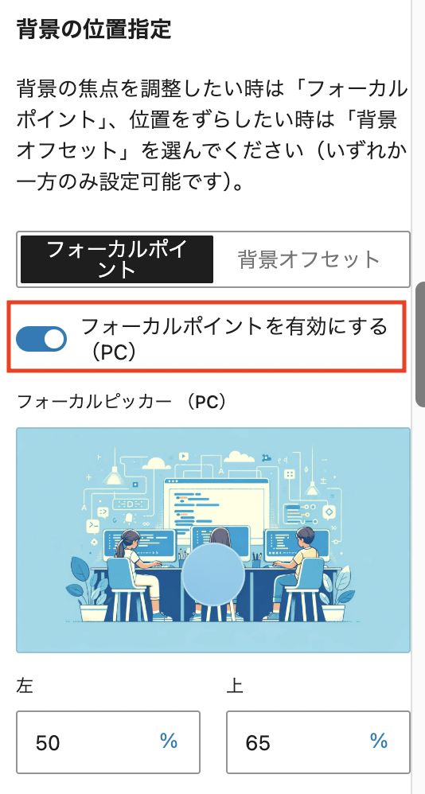Screen dimensions: 425x794
Task: Select the フォーカルポイント tab
Action: click(x=117, y=259)
